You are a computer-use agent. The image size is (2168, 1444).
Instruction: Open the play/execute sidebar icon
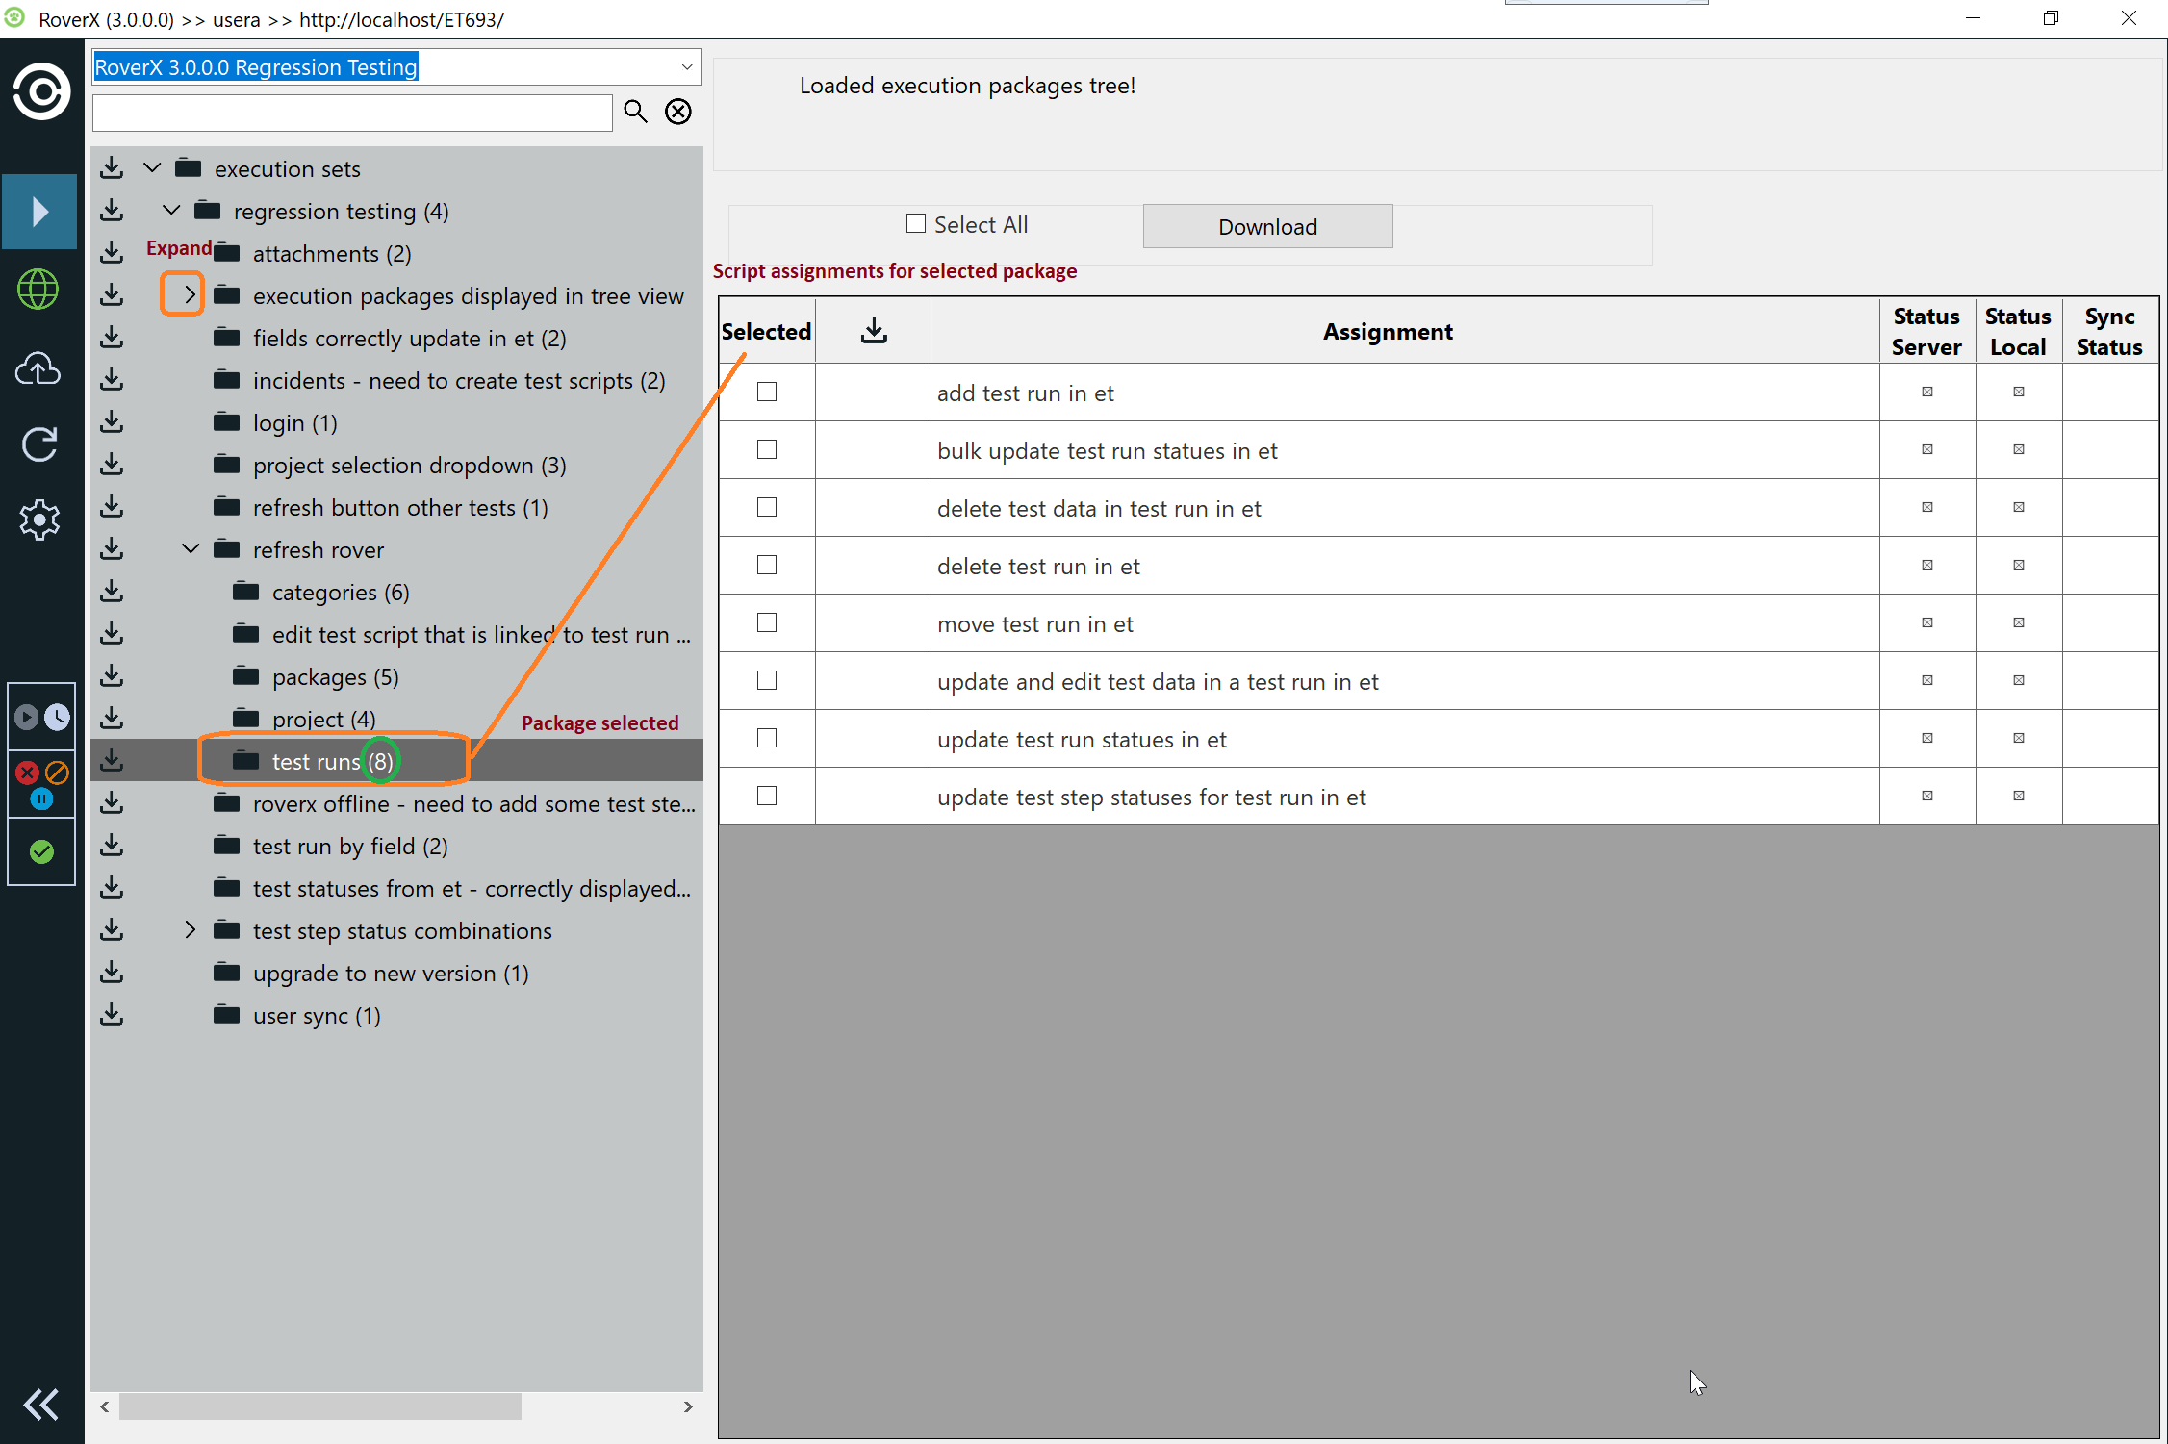pos(39,212)
